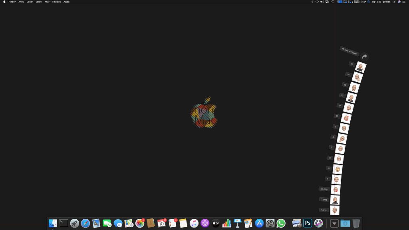Collapse the fanned stack via arrow icon

[x=364, y=57]
